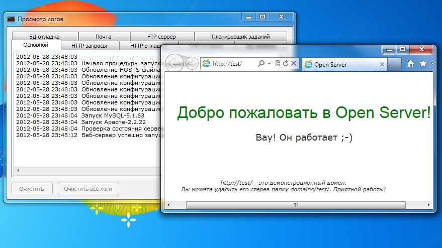Switch to the Почта tab
Image resolution: width=442 pixels, height=248 pixels.
[104, 37]
